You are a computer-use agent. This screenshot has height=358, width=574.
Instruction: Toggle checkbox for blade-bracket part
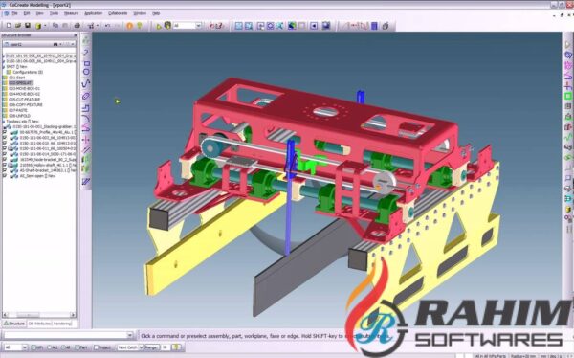coord(5,160)
